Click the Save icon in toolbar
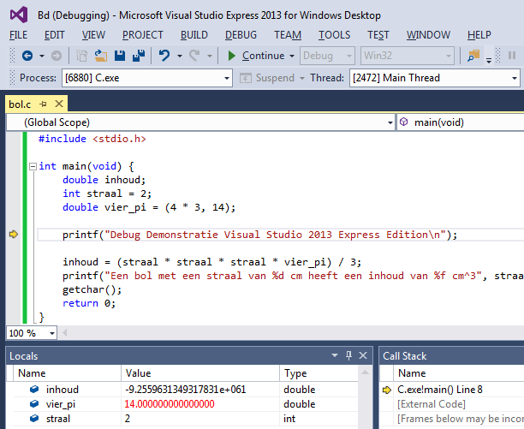The image size is (524, 429). 121,56
